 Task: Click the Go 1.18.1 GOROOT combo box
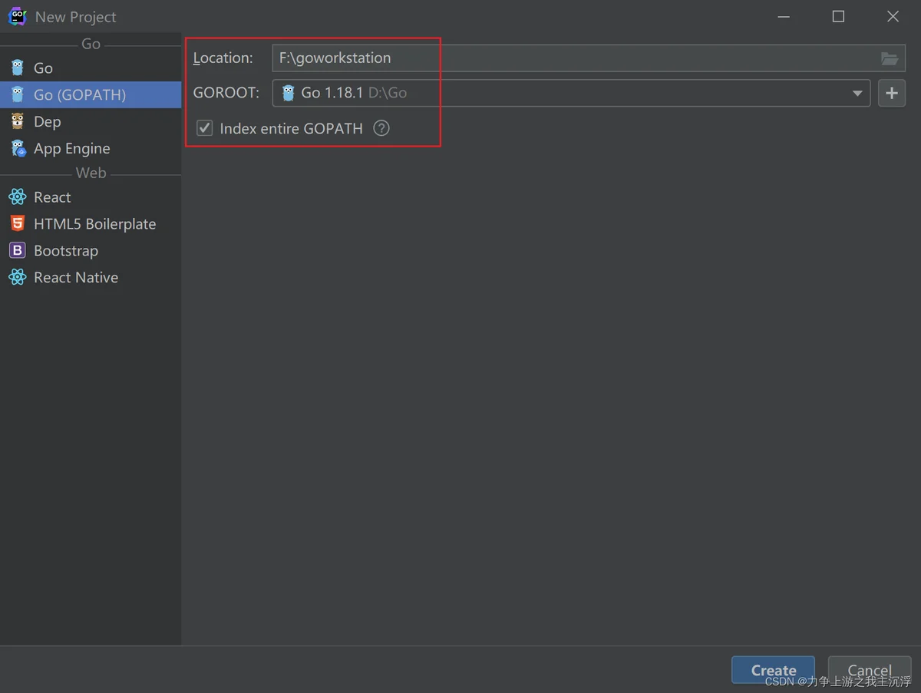[571, 93]
